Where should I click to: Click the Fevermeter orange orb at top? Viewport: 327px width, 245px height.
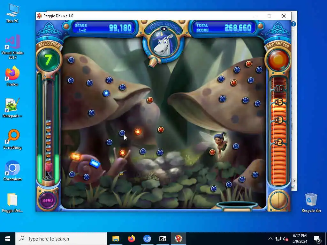(278, 60)
